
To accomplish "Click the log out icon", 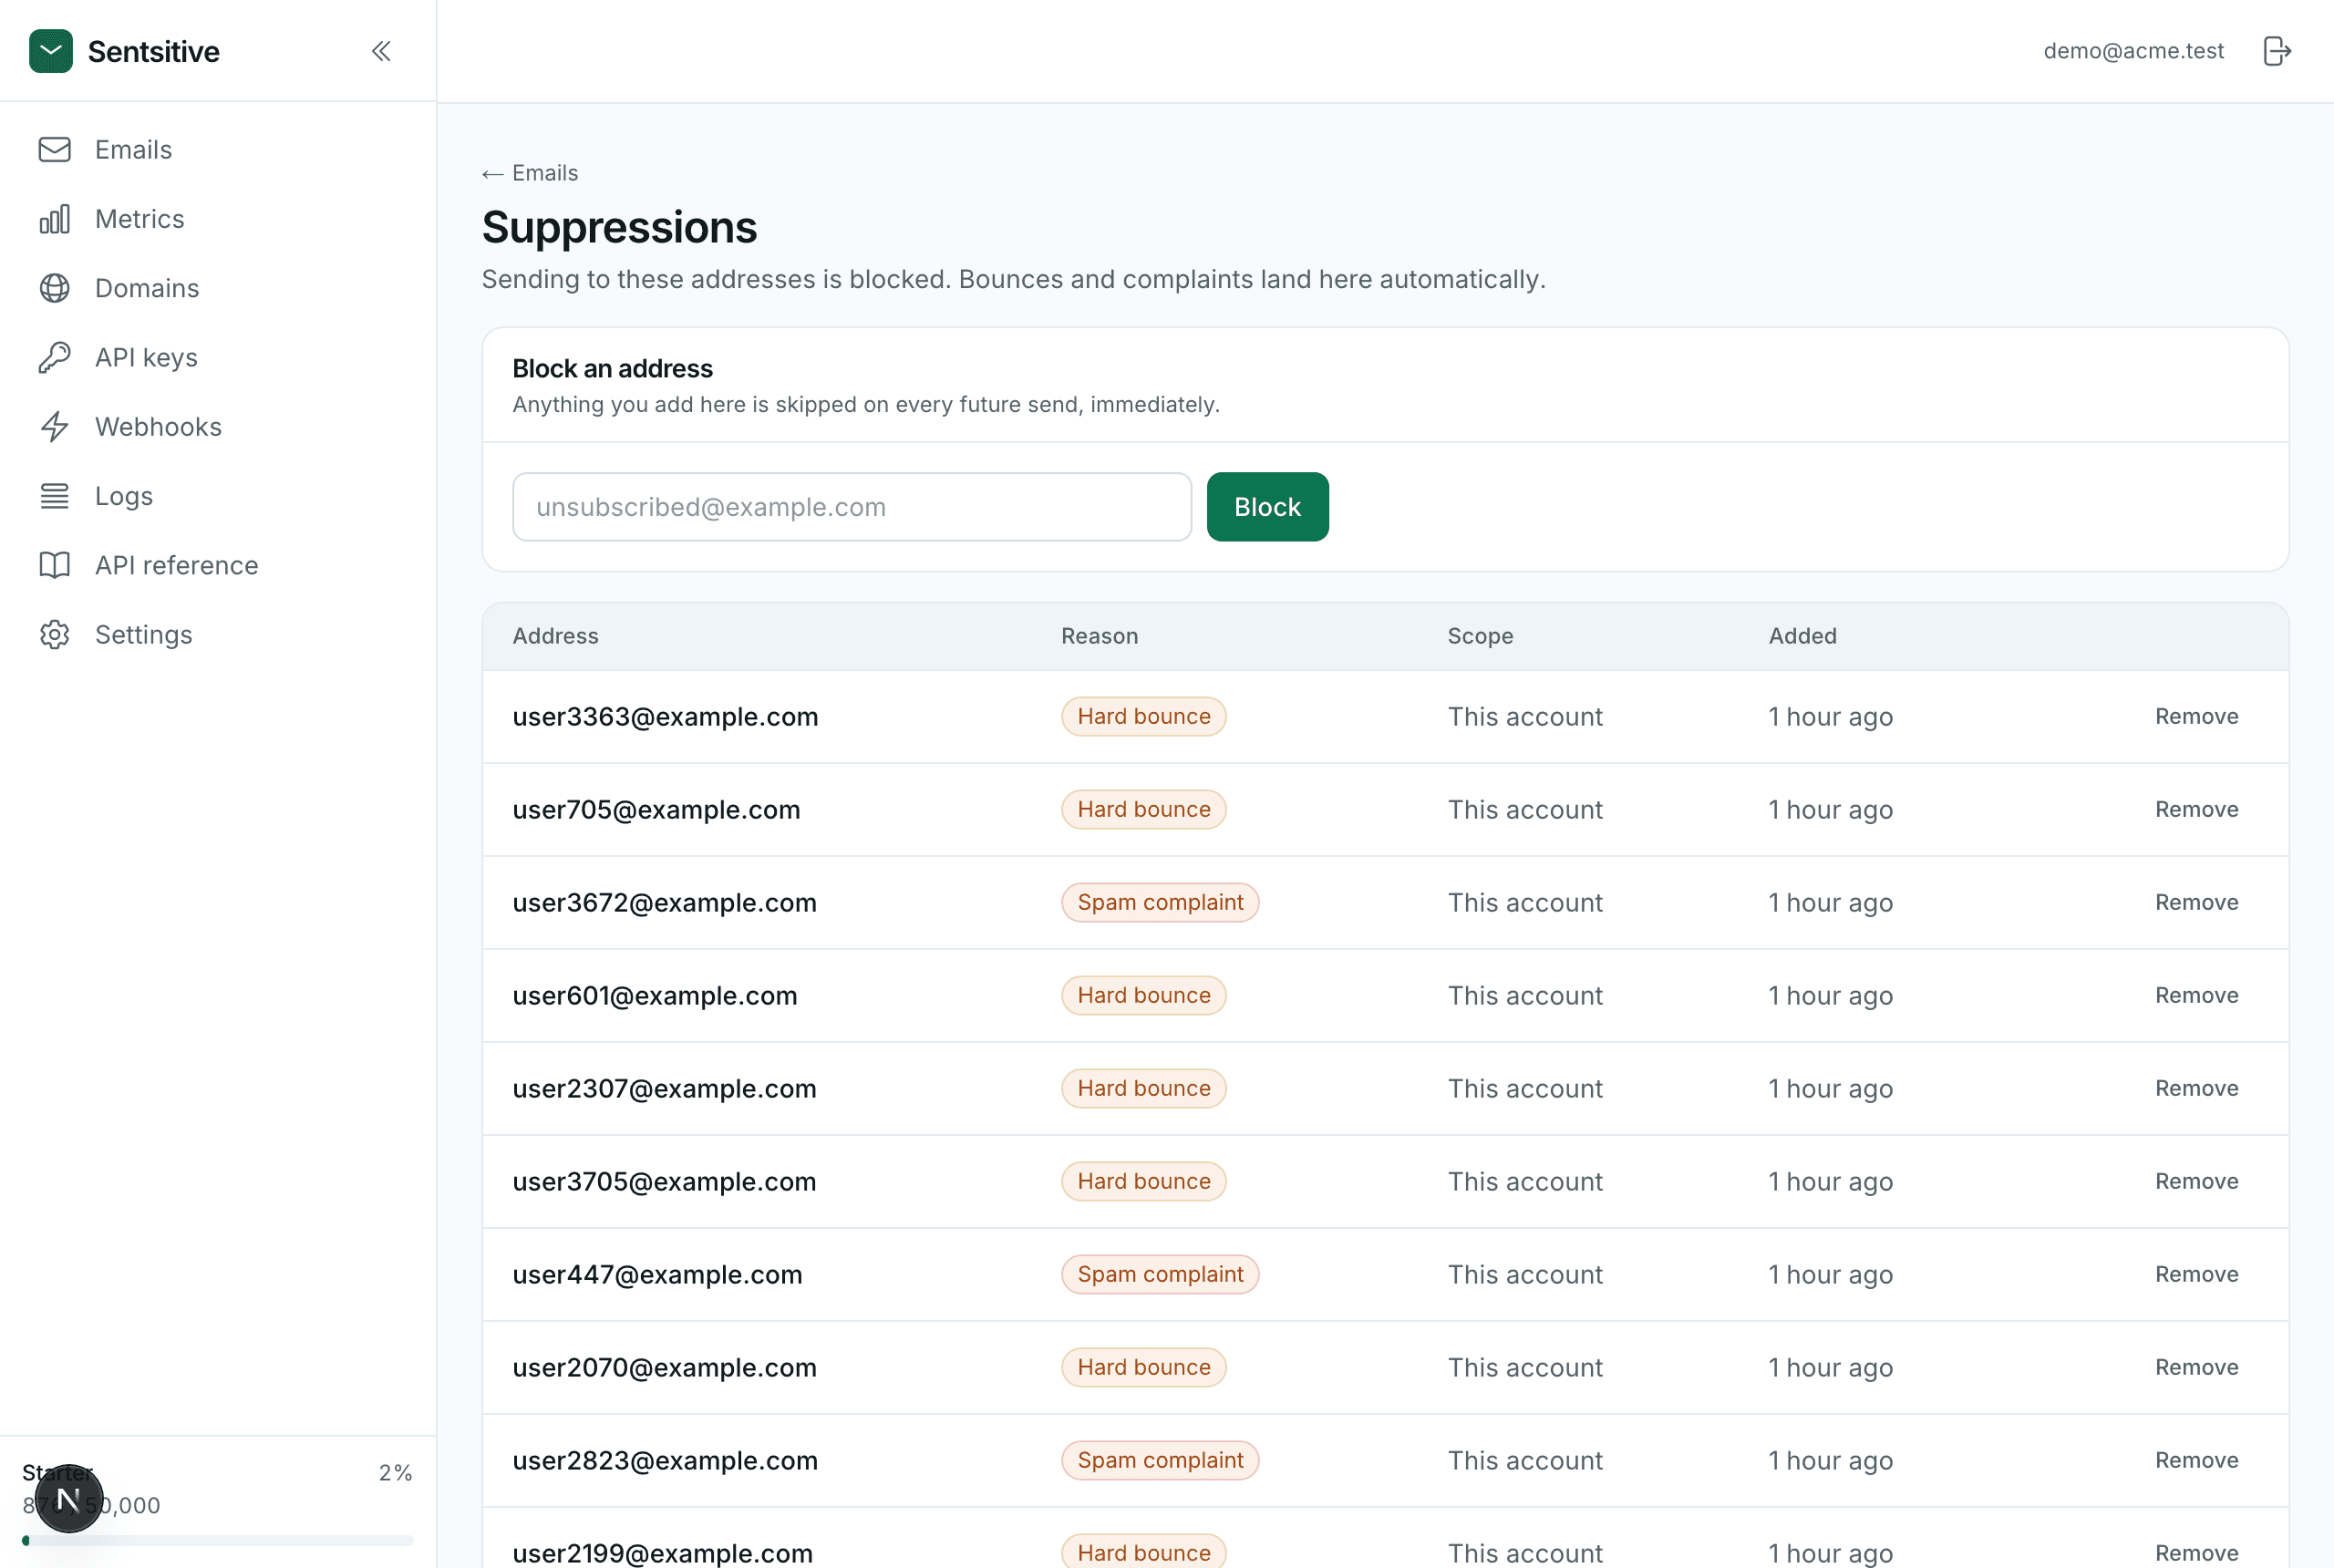I will [x=2277, y=51].
